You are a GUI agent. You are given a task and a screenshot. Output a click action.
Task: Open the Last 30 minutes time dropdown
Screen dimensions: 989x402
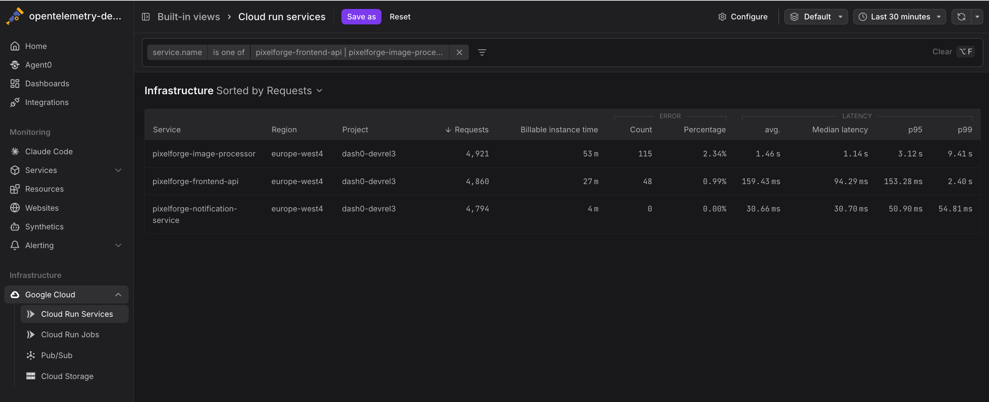point(899,17)
